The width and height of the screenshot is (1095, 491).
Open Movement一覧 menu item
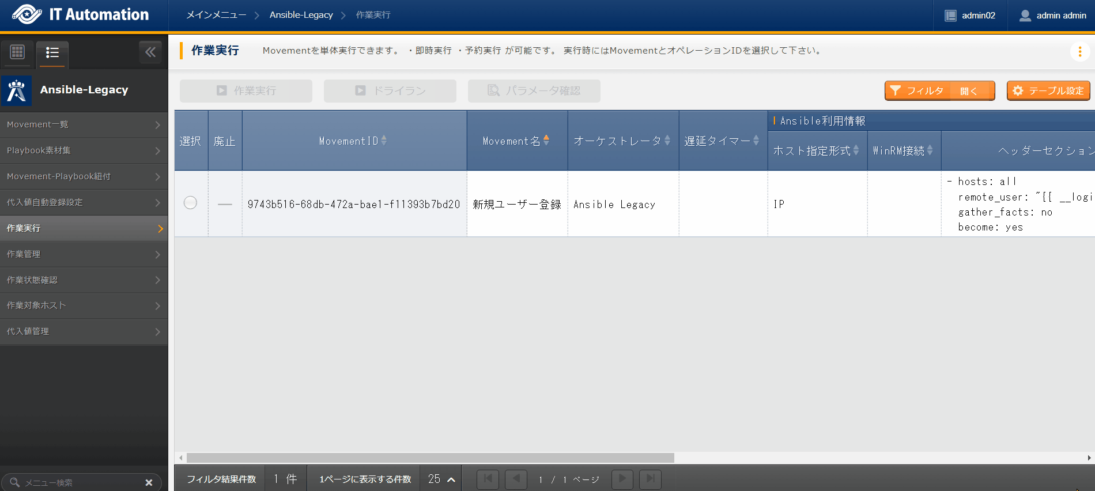84,124
